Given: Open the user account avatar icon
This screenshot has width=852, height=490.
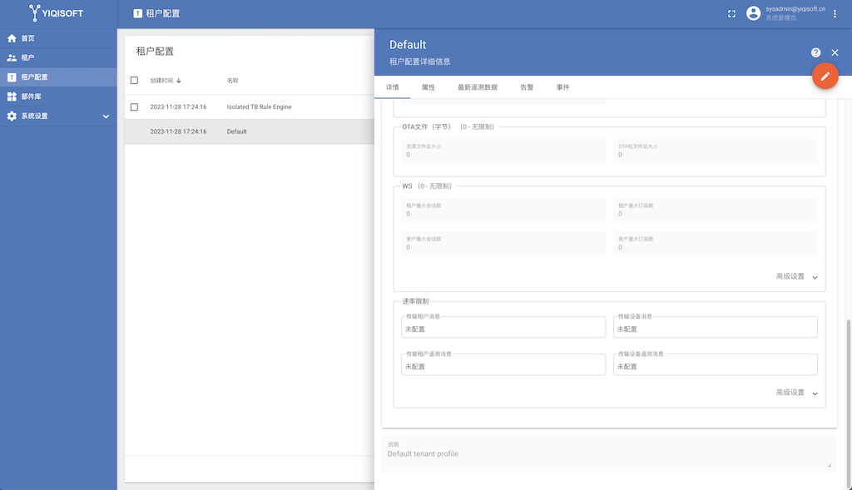Looking at the screenshot, I should [x=753, y=13].
